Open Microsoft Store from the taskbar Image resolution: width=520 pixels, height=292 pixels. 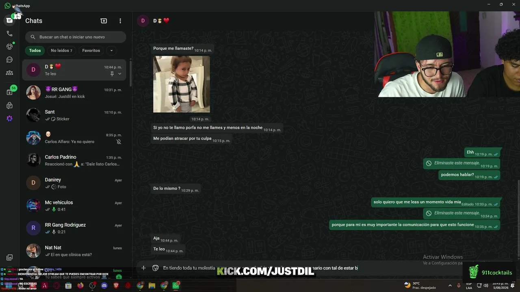pos(68,286)
